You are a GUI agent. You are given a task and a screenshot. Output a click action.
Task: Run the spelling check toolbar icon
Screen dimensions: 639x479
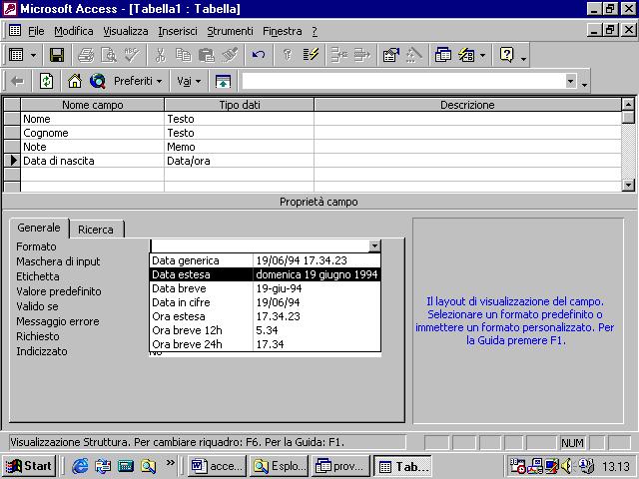pyautogui.click(x=132, y=55)
